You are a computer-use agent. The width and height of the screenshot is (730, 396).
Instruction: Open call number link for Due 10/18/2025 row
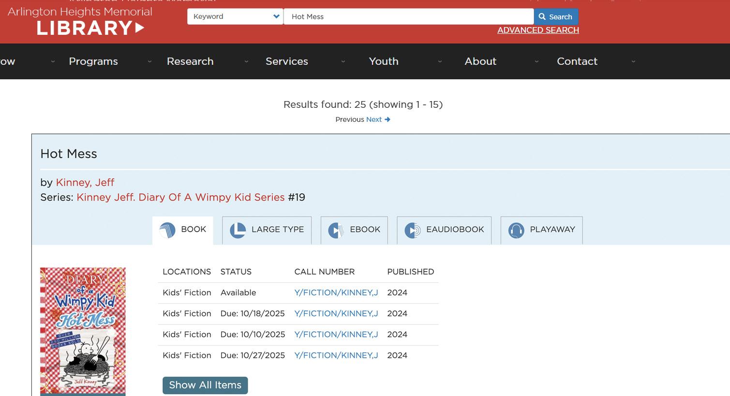click(x=336, y=313)
